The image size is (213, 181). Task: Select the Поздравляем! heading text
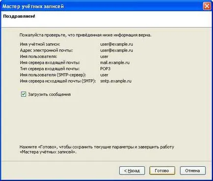coord(19,16)
